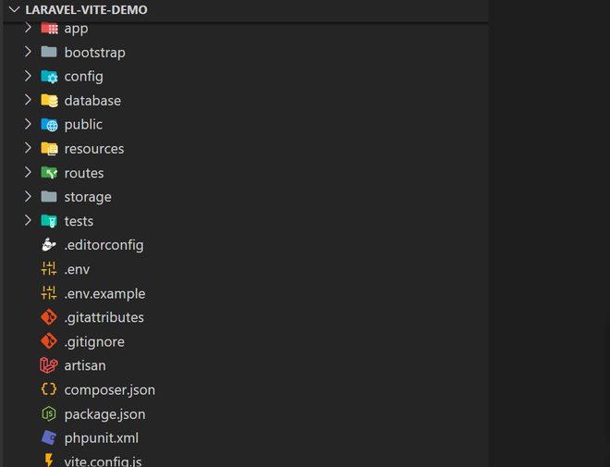
Task: Click the settings sliders icon beside .env
Action: [x=49, y=269]
